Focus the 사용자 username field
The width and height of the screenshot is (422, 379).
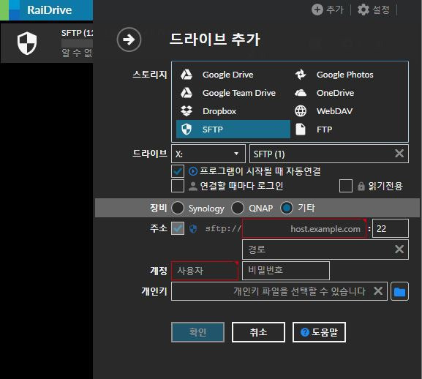[205, 271]
